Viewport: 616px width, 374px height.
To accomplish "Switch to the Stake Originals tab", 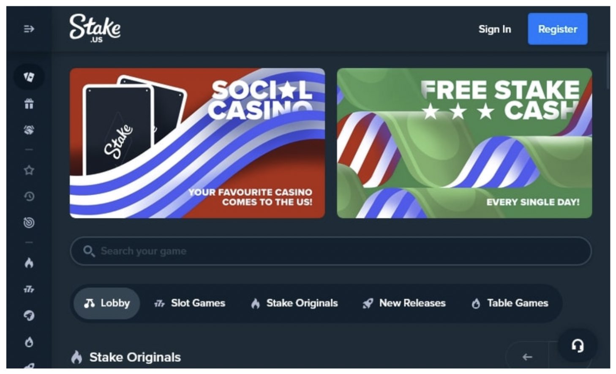I will click(x=294, y=303).
